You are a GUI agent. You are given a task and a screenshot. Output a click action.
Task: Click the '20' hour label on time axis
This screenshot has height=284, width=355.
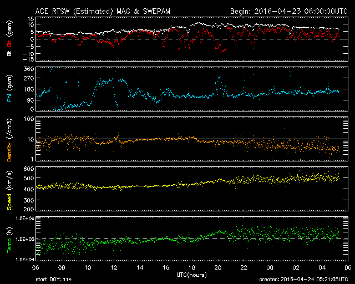point(218,267)
